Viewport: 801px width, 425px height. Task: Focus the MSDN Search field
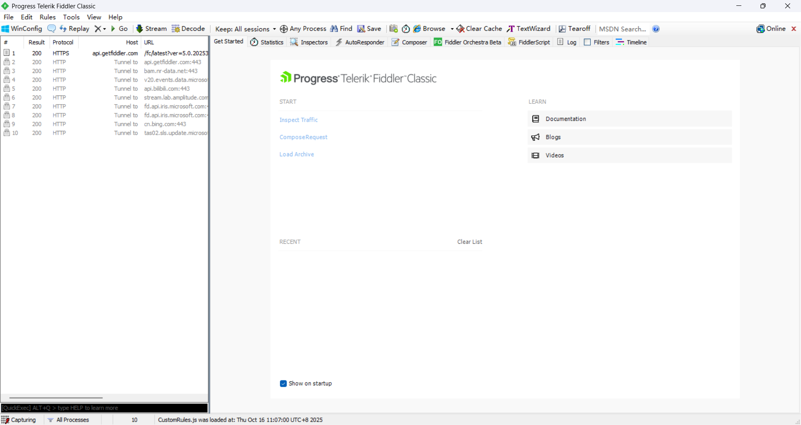pyautogui.click(x=623, y=29)
